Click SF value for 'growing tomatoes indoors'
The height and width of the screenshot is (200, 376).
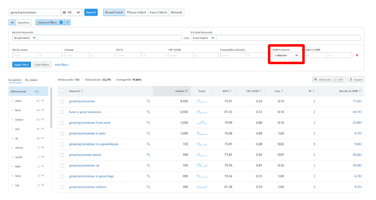pyautogui.click(x=314, y=187)
